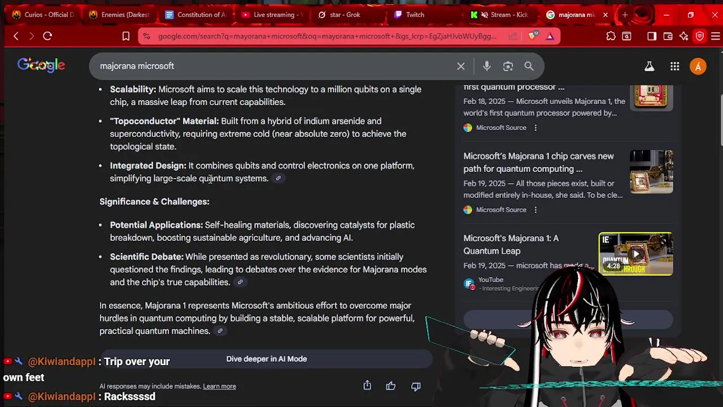Viewport: 723px width, 407px height.
Task: Play the 4:28 Quantum Leap video thumbnail
Action: (x=635, y=254)
